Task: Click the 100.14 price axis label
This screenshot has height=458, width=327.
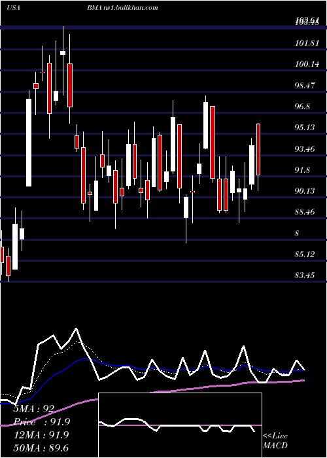Action: [x=307, y=64]
